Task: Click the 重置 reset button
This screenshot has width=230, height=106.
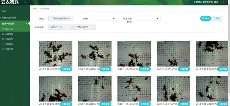Action: click(x=217, y=18)
